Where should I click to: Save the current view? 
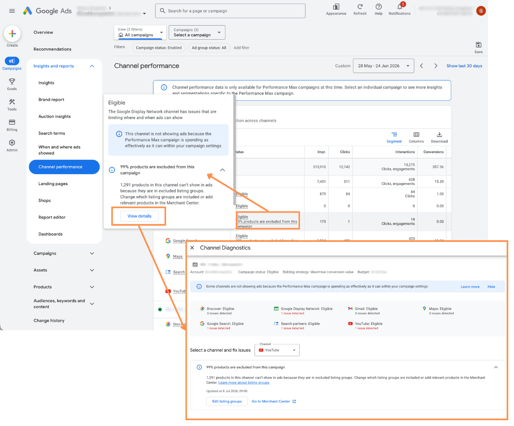pyautogui.click(x=478, y=47)
